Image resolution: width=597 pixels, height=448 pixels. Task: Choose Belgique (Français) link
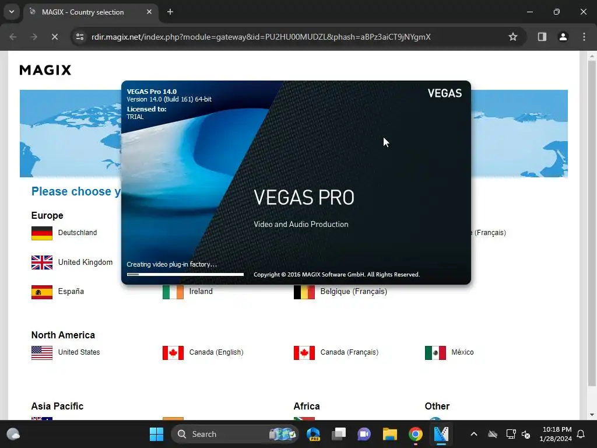pyautogui.click(x=354, y=292)
